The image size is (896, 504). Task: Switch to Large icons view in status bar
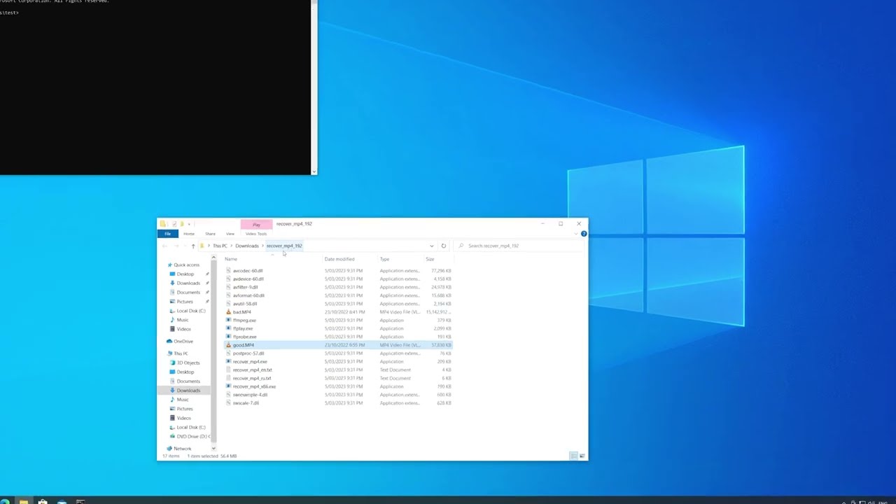click(582, 456)
